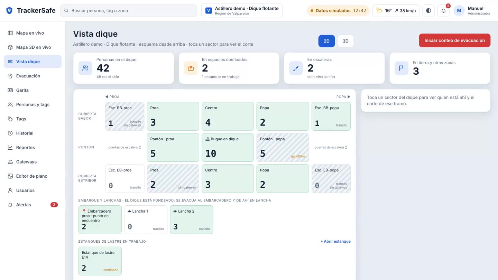This screenshot has height=280, width=498.
Task: Open the Astillero demo site selector
Action: coord(242,11)
